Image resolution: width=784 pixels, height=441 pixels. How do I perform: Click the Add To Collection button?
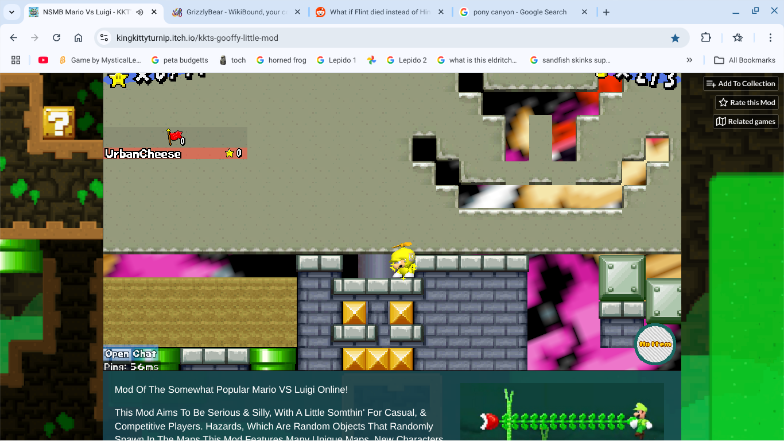tap(741, 84)
